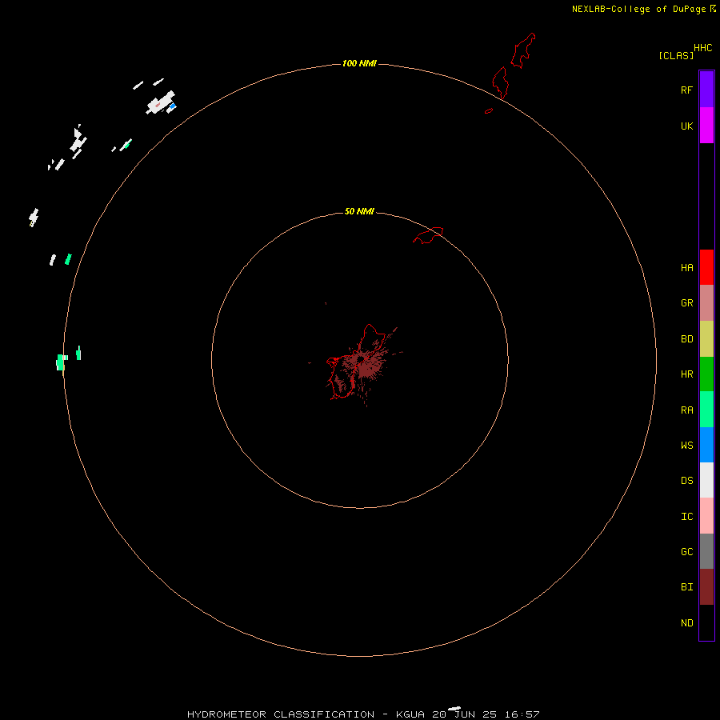Click the "100 NMI" range ring label
The image size is (720, 720).
tap(359, 63)
